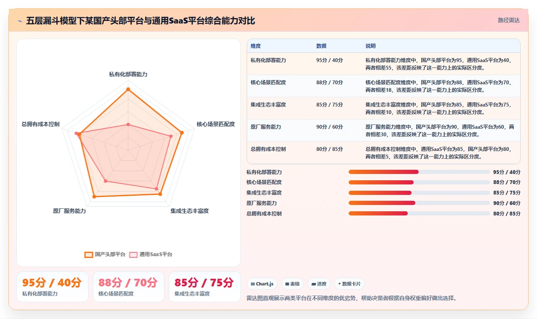Toggle 通用SaaS平台 legend item in chart
This screenshot has width=537, height=319.
coord(151,254)
